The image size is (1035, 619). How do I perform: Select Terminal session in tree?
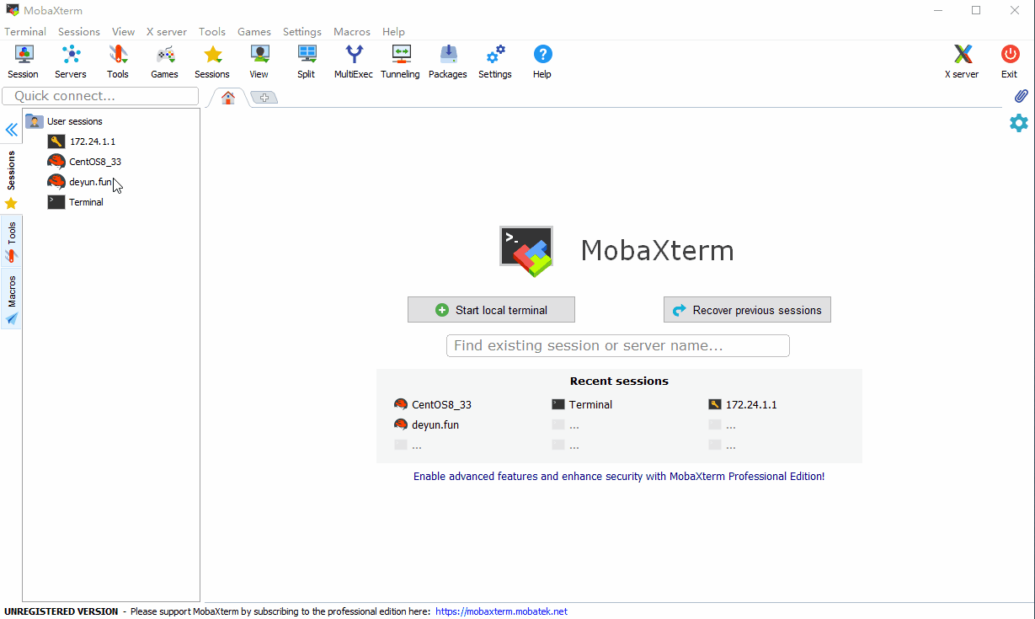coord(76,202)
